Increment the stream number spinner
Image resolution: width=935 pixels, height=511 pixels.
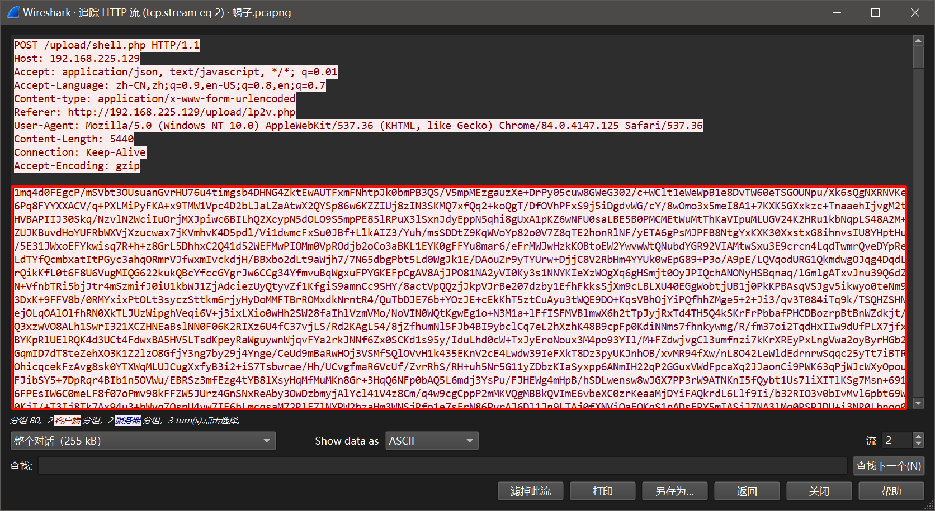pyautogui.click(x=918, y=437)
